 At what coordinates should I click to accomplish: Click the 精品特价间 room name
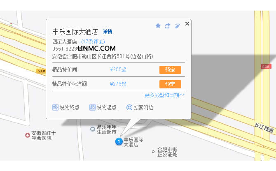[x=65, y=69]
